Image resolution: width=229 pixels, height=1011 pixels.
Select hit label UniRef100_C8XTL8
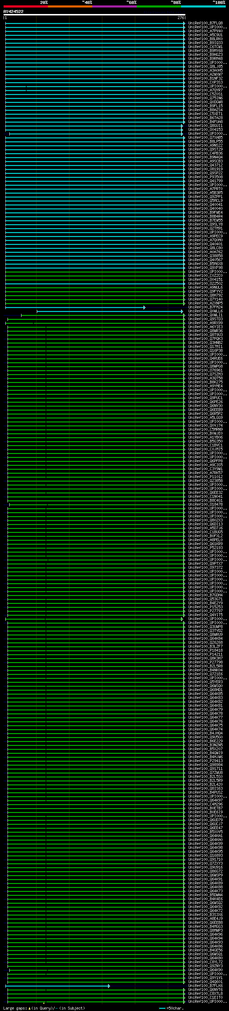[205, 993]
